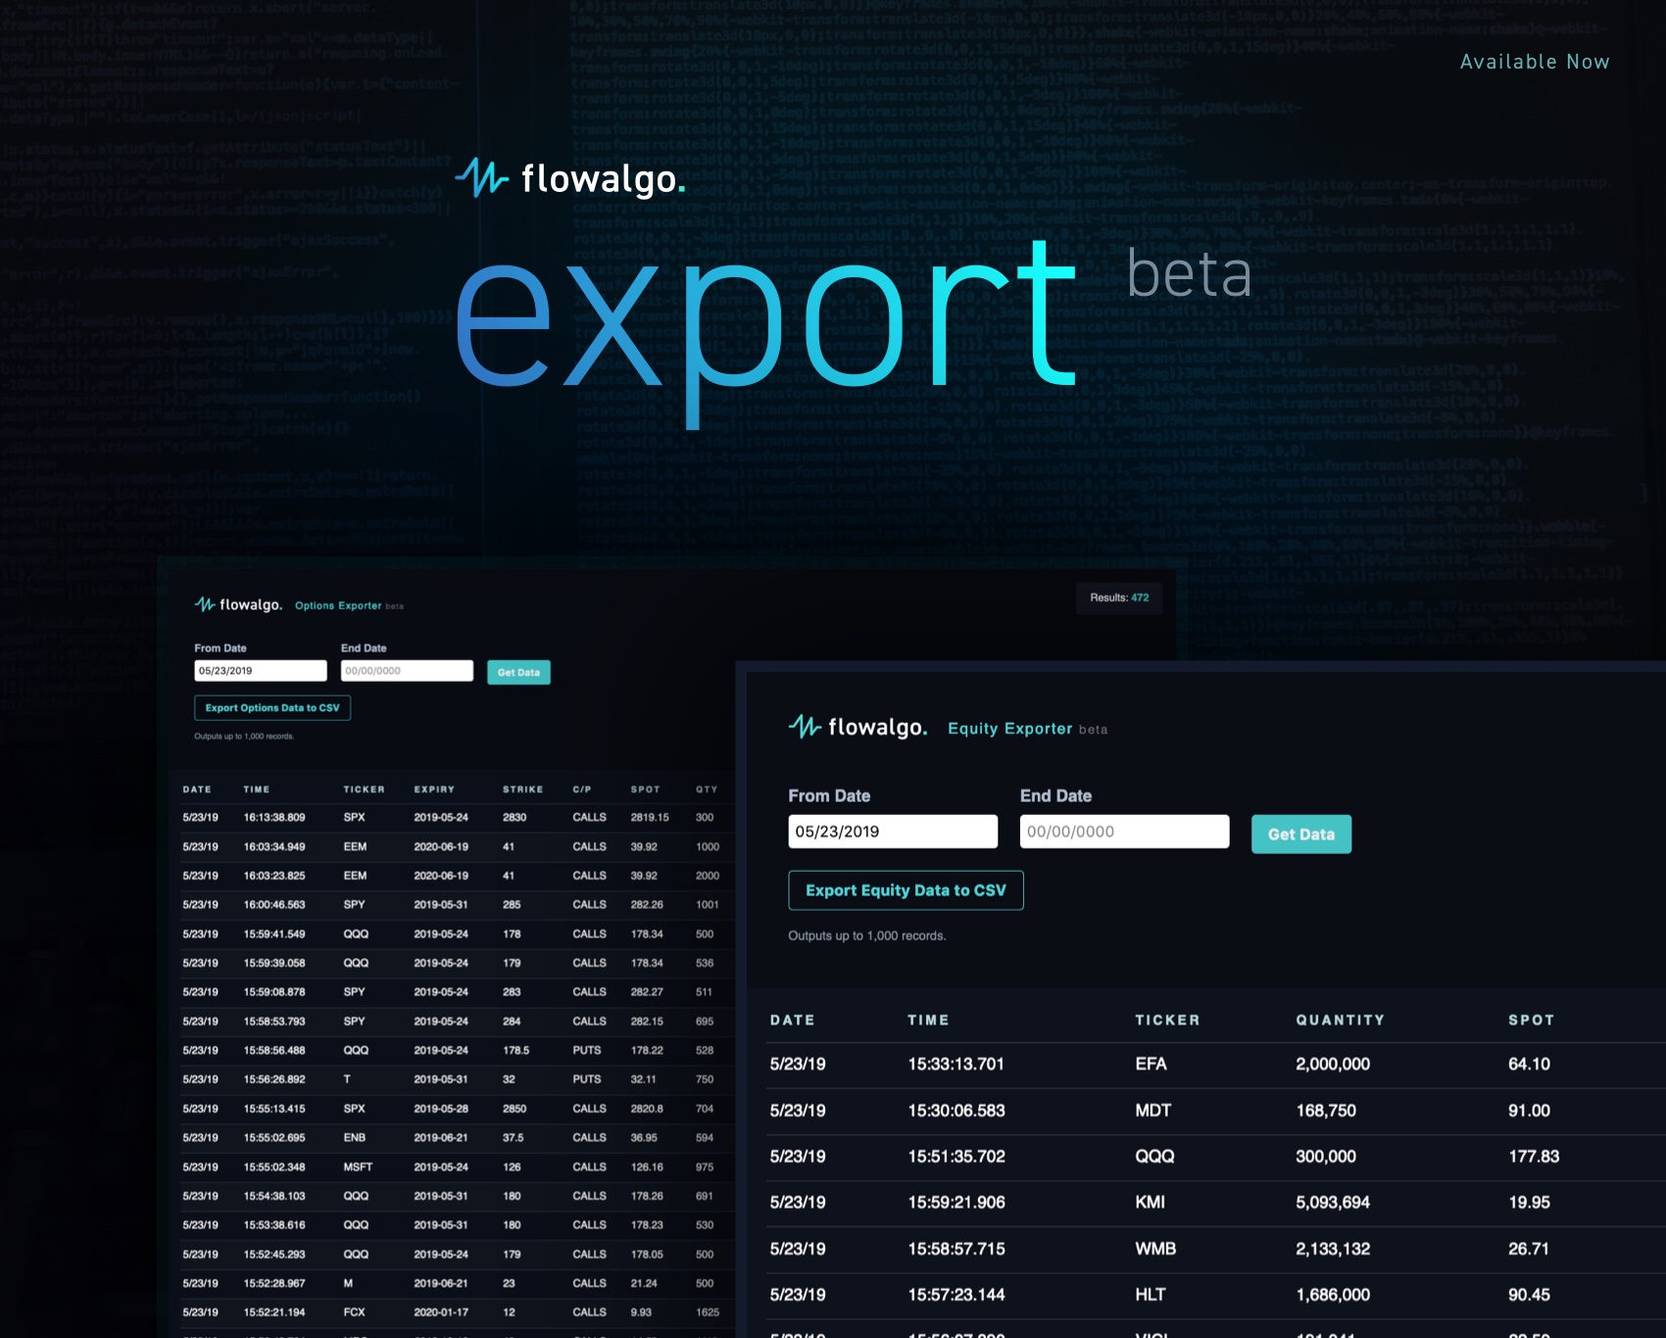
Task: Focus the Equity Exporter From Date field
Action: coord(893,832)
